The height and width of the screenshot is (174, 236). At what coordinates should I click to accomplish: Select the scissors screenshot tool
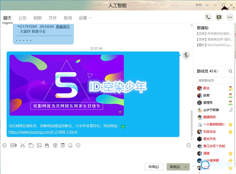[x=23, y=145]
